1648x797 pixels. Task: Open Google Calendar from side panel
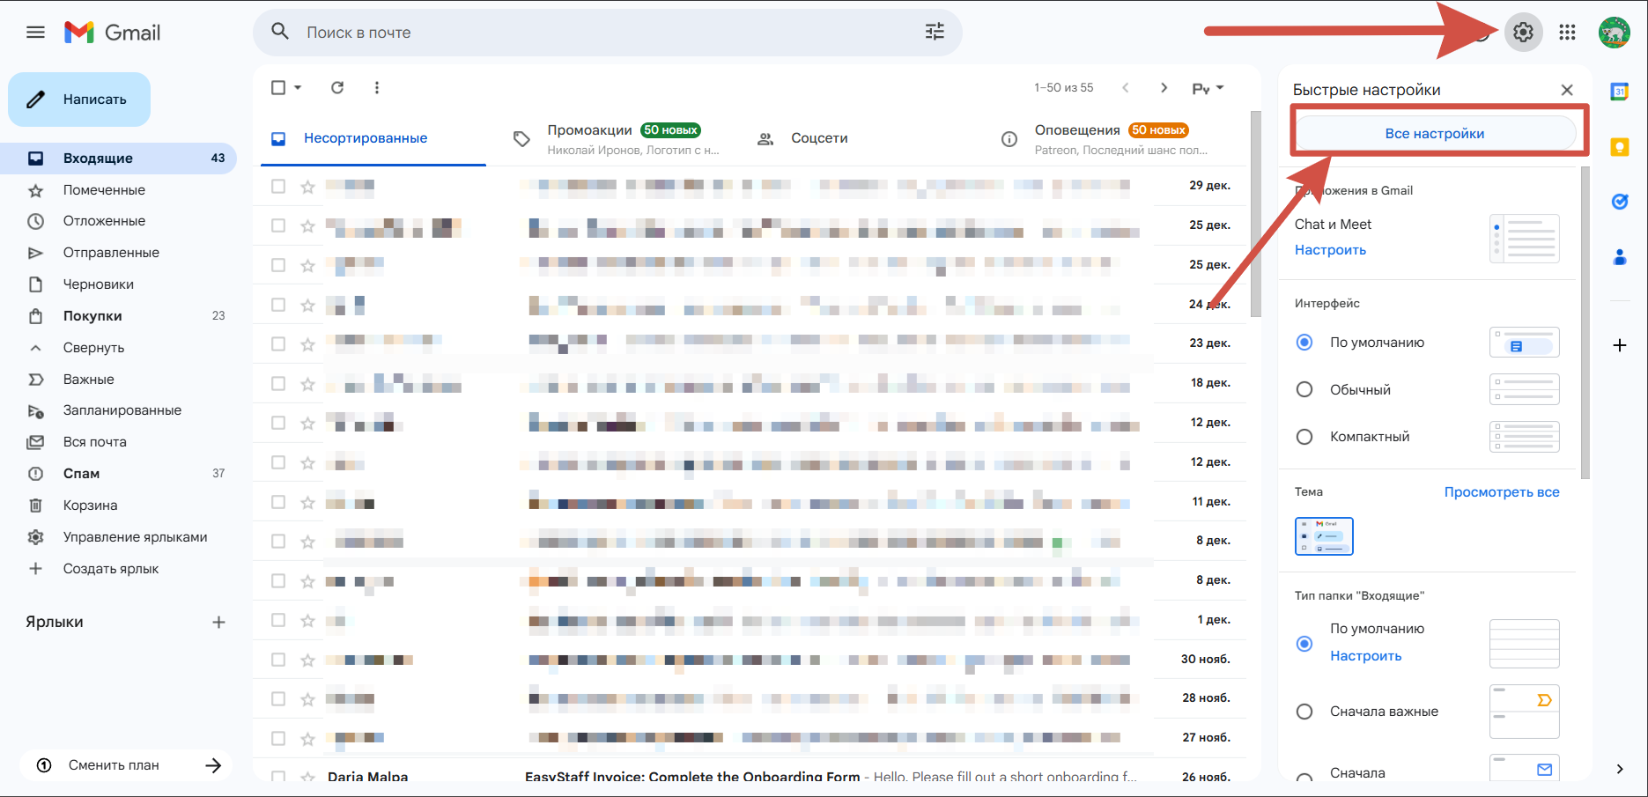click(x=1619, y=91)
